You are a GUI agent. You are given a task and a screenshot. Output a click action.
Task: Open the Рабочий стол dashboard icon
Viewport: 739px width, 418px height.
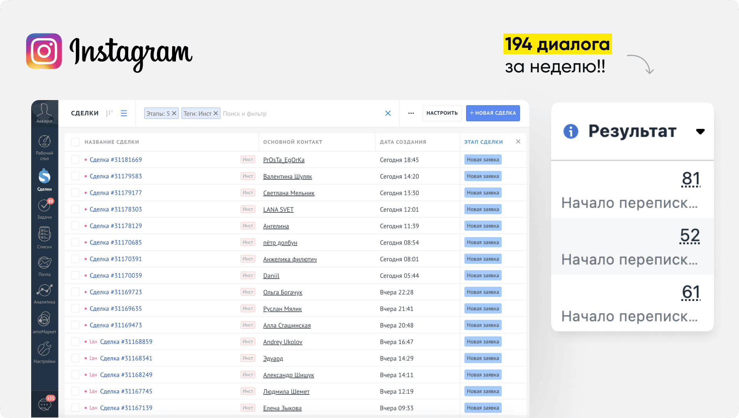point(45,147)
